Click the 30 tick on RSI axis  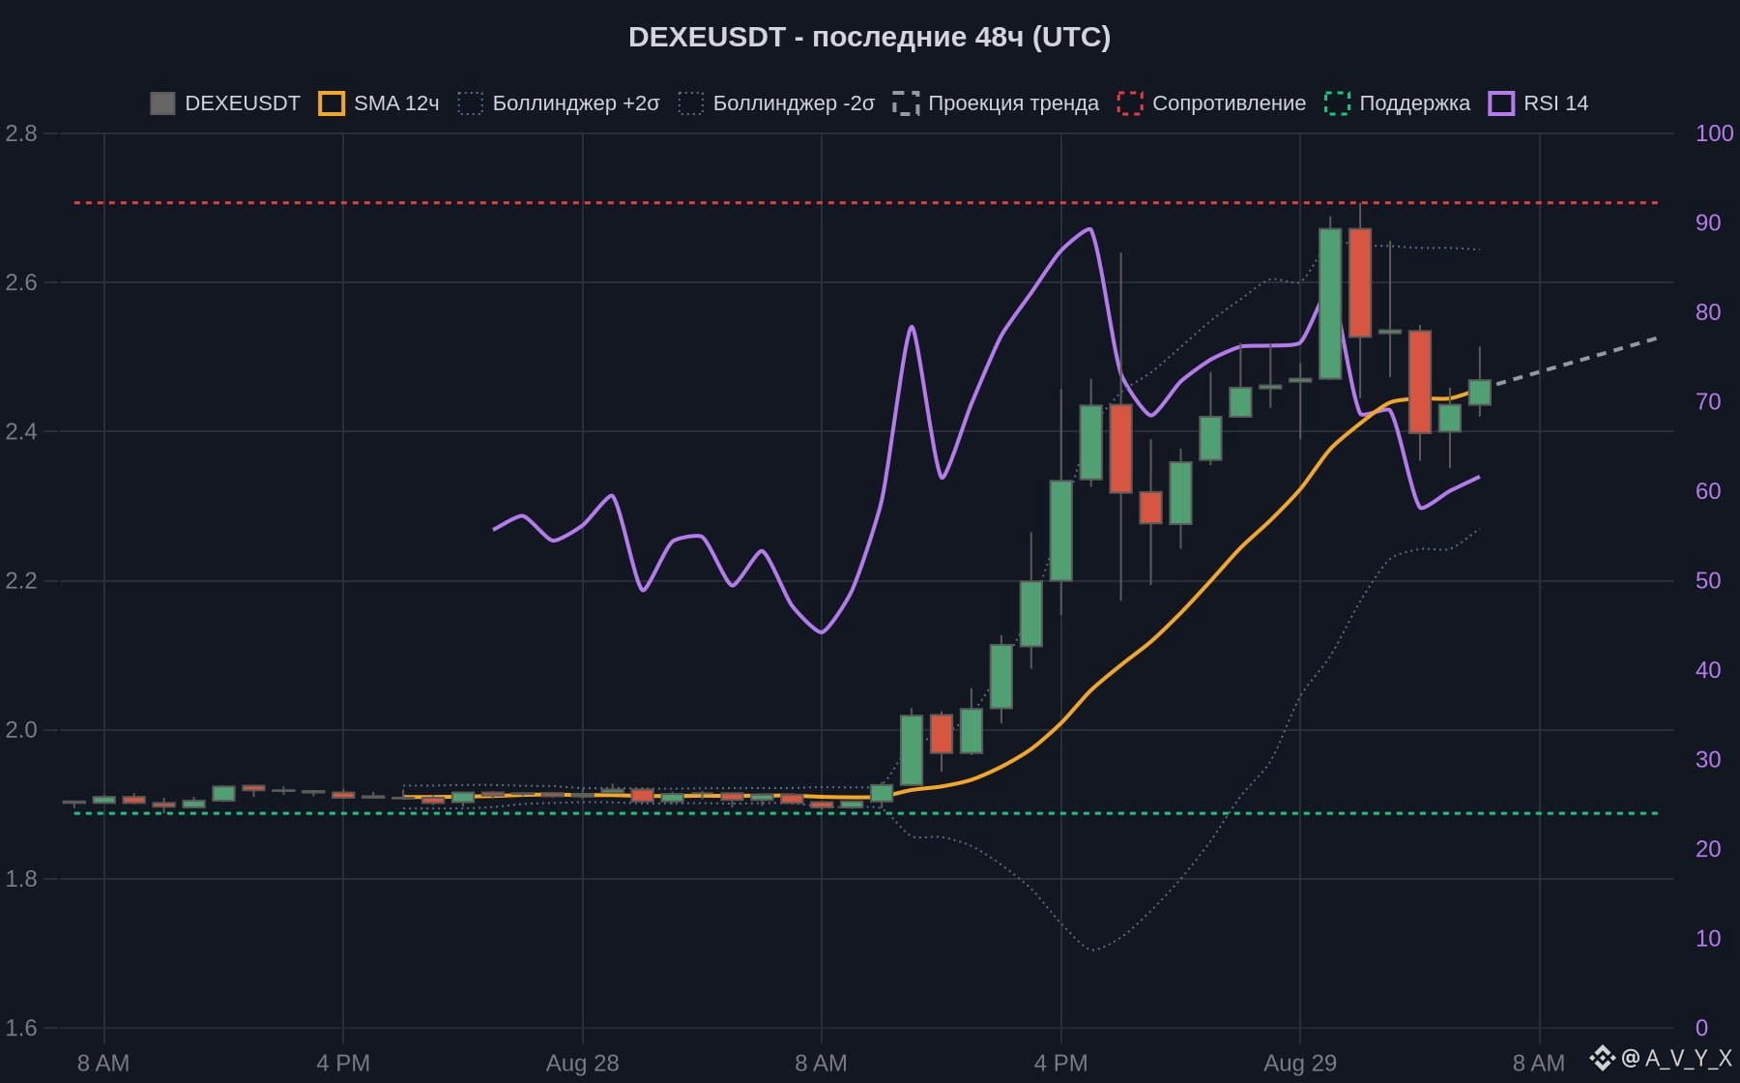pos(1708,760)
